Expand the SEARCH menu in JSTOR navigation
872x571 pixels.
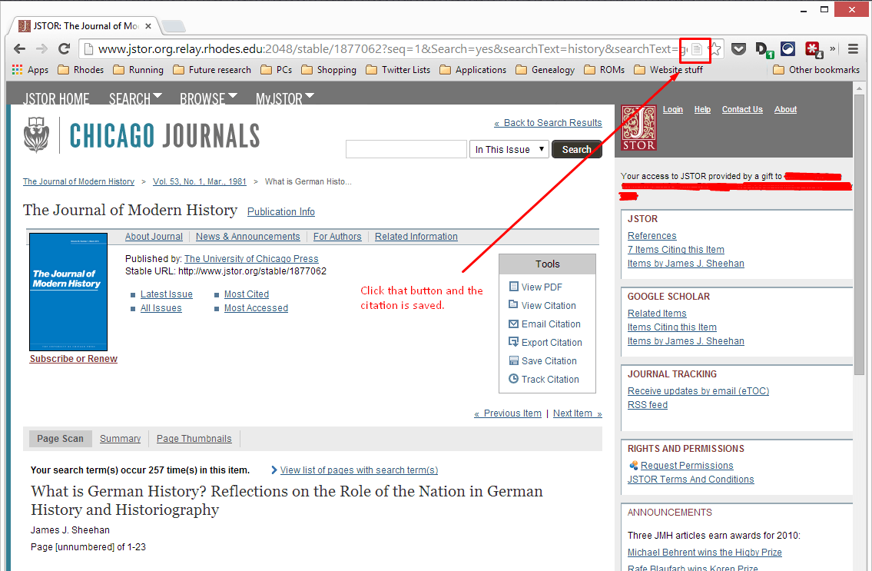point(135,98)
